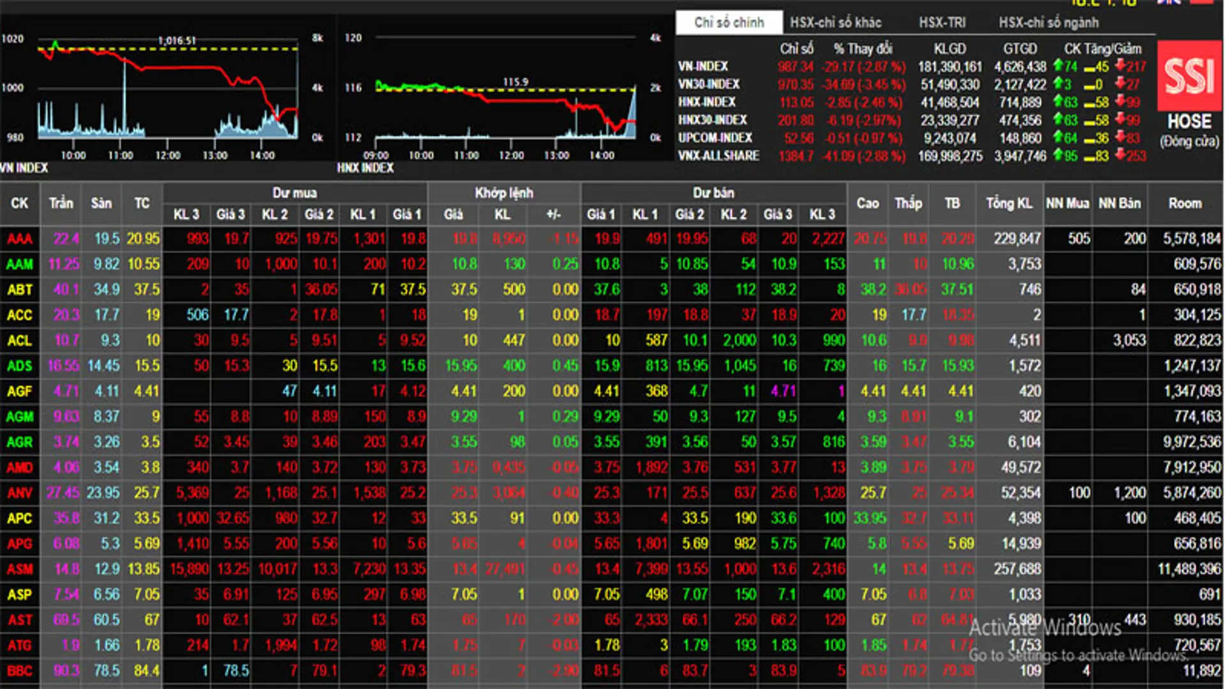Sort by the CK column header
1225x689 pixels.
pos(20,204)
